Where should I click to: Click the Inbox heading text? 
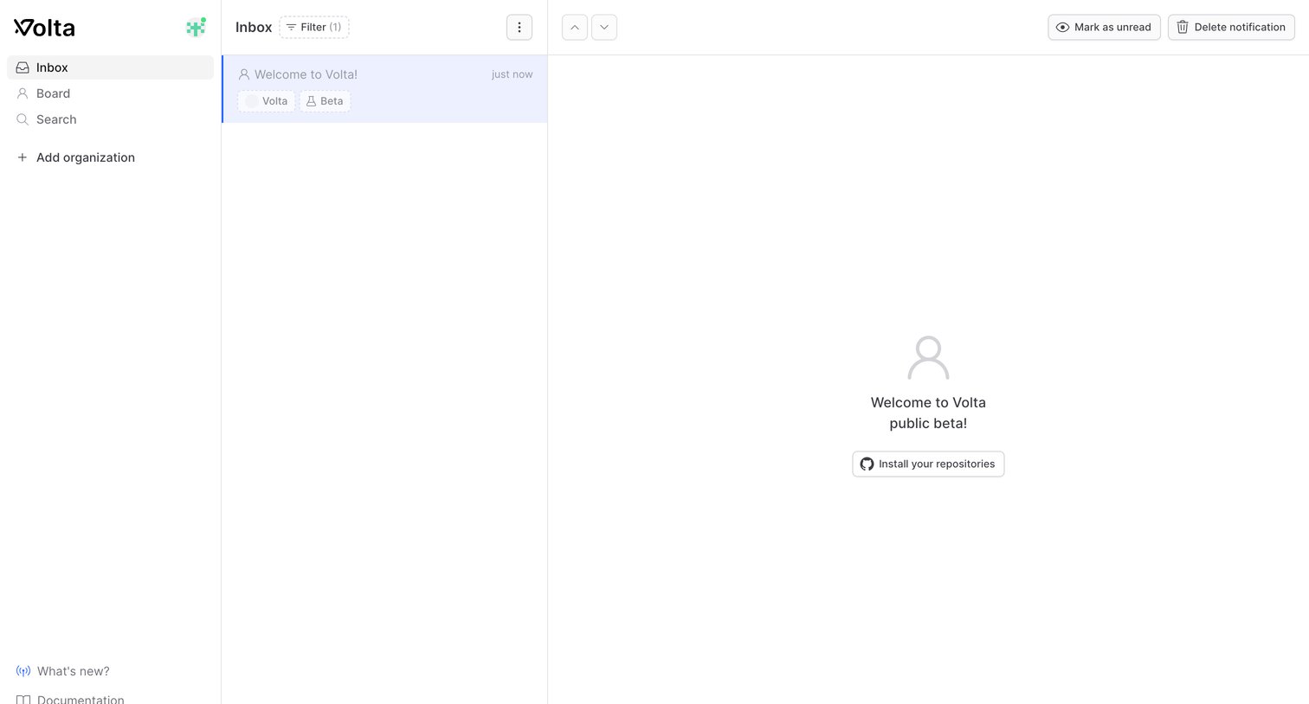click(x=254, y=27)
